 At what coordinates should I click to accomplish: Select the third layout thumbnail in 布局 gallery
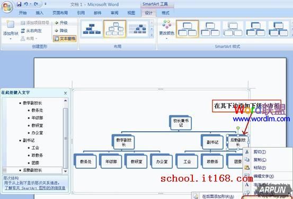click(138, 29)
